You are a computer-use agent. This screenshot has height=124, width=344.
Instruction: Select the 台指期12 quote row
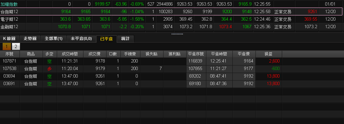(x=171, y=11)
